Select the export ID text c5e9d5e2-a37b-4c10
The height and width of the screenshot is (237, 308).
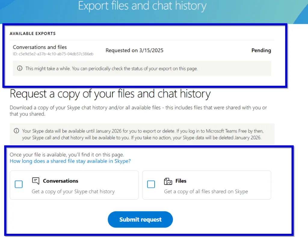(x=53, y=54)
